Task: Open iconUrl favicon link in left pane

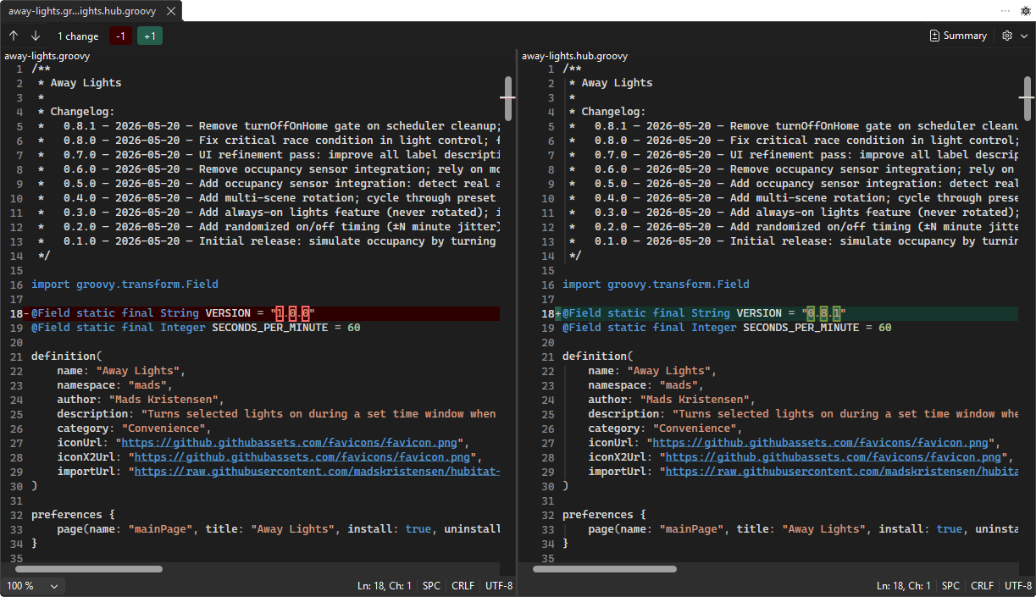Action: 289,443
